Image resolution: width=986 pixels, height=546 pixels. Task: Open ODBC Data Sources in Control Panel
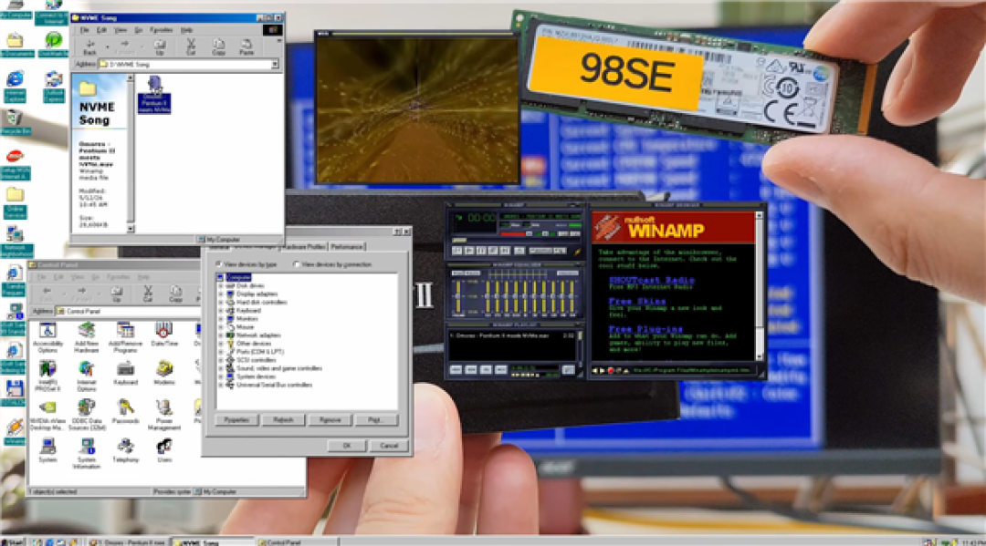86,415
